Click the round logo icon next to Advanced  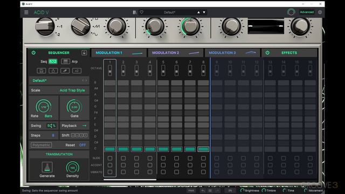[291, 12]
